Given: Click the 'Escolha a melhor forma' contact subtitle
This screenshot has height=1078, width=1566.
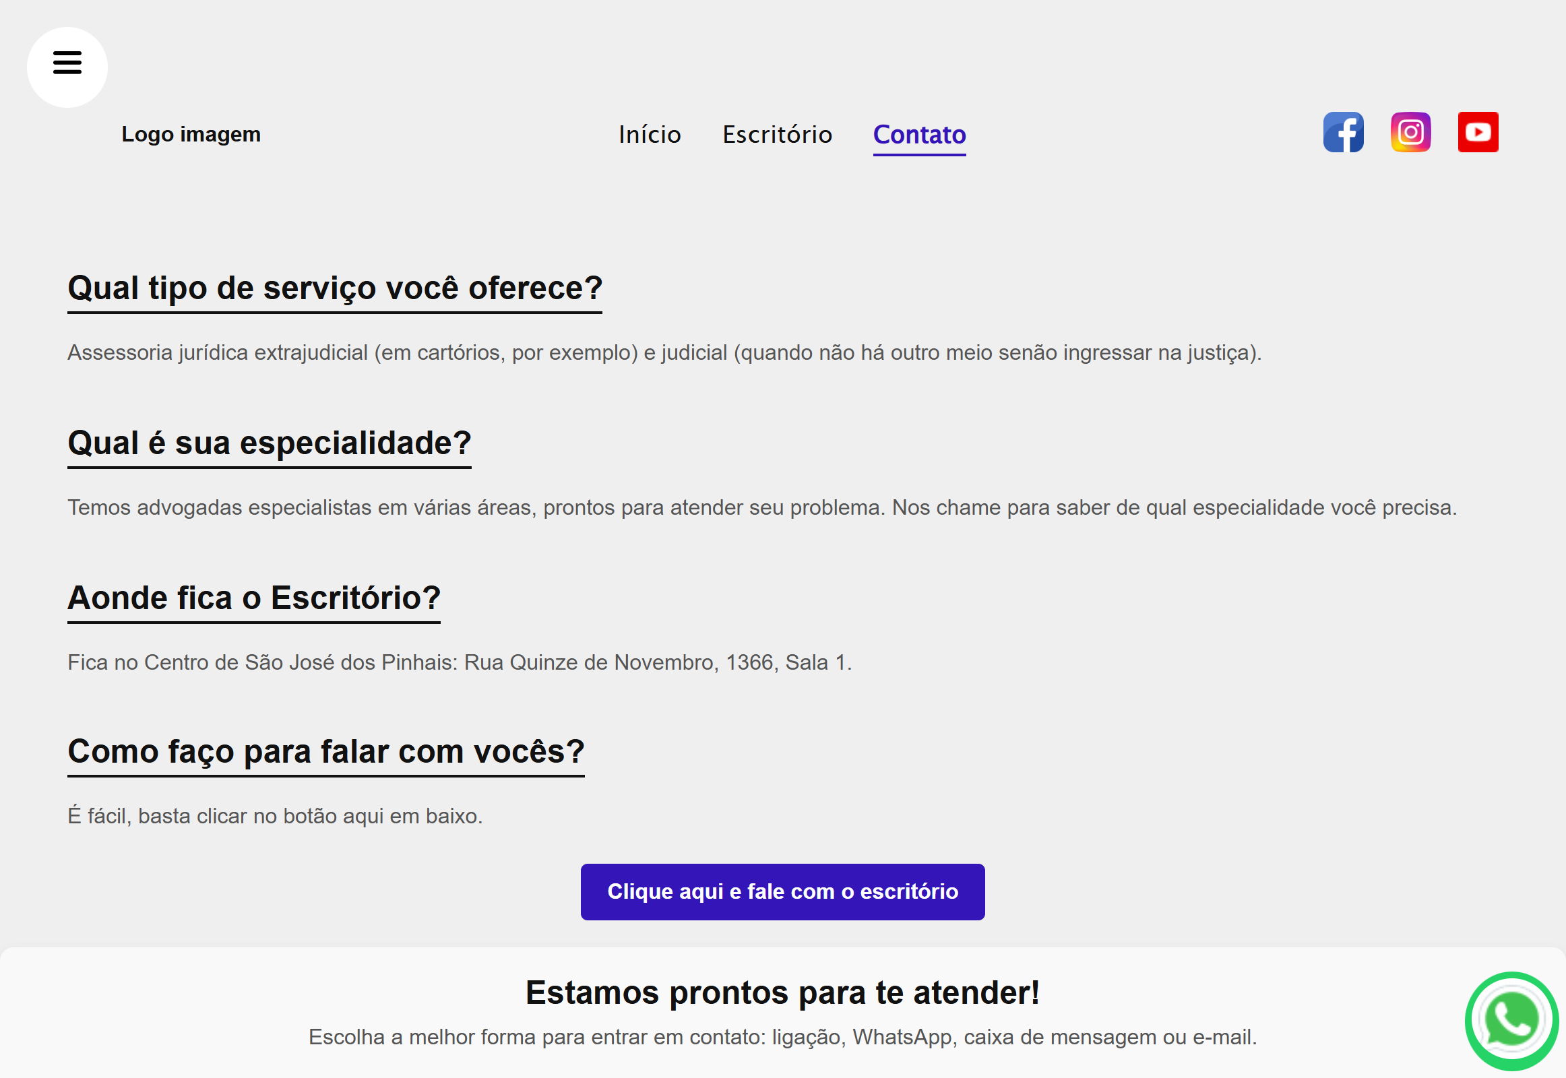Looking at the screenshot, I should point(782,1037).
